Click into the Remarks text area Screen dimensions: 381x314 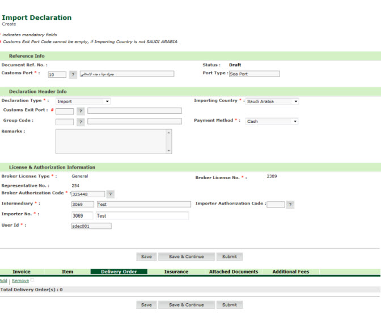(x=112, y=141)
